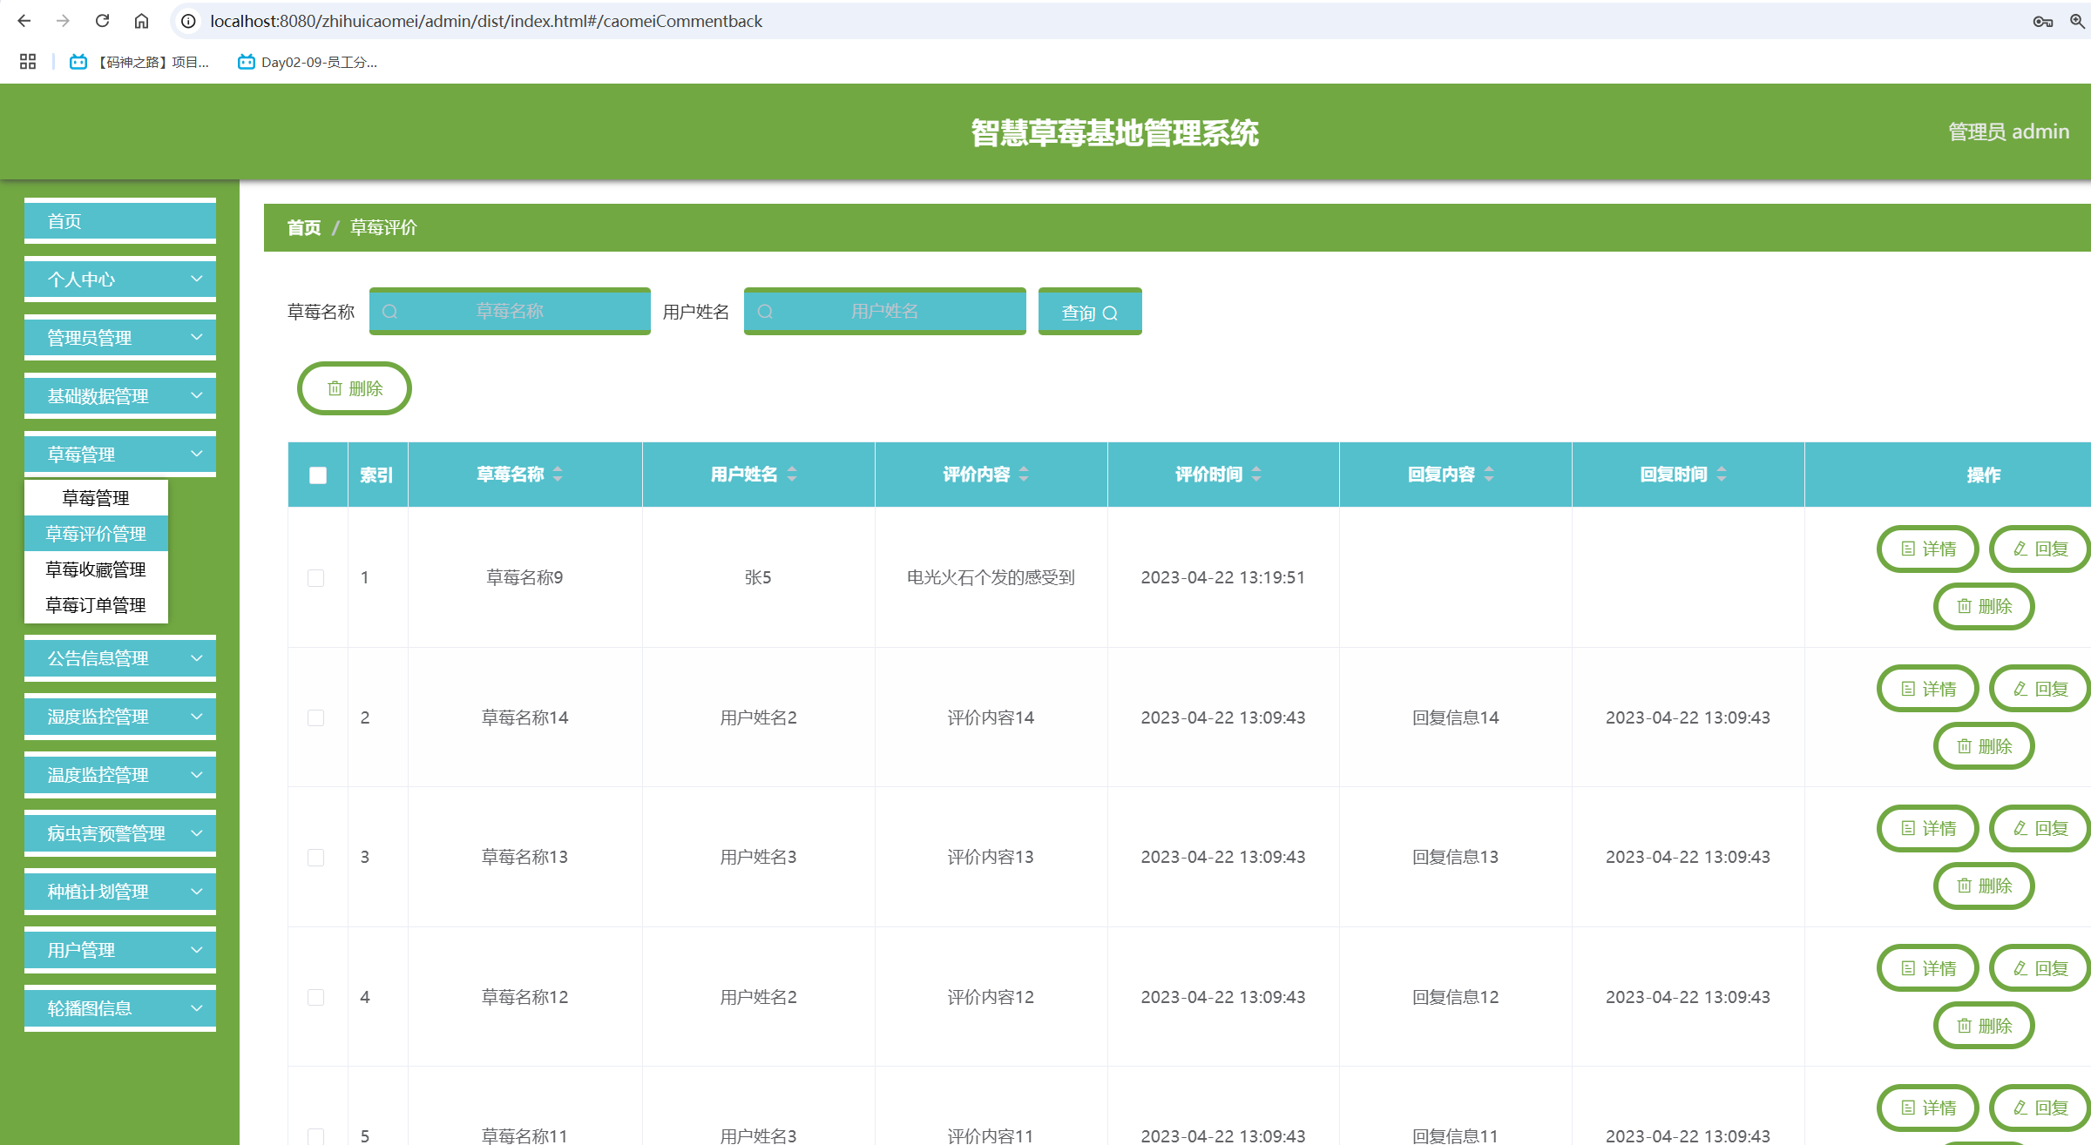2091x1145 pixels.
Task: Open 草莓管理 submenu item
Action: click(96, 498)
